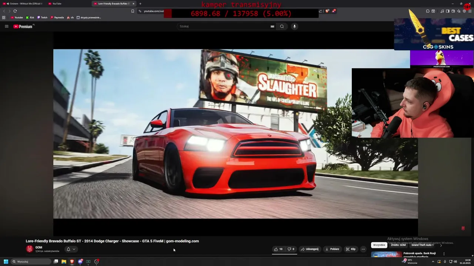Open the browser extensions puzzle icon
The image size is (474, 266).
click(x=428, y=11)
